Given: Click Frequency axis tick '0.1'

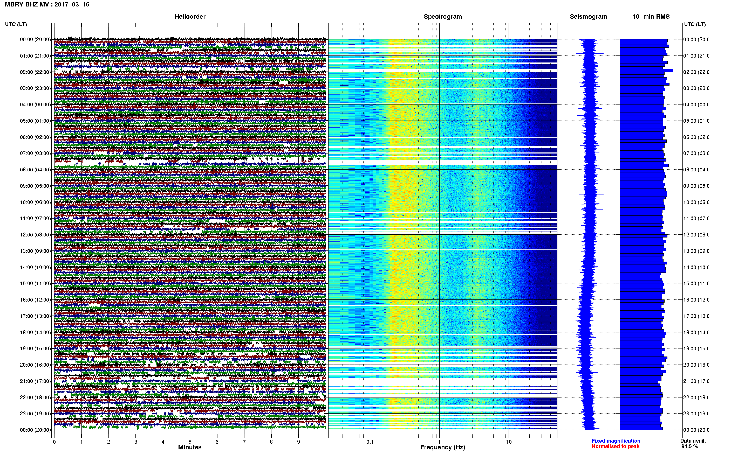Looking at the screenshot, I should [370, 442].
